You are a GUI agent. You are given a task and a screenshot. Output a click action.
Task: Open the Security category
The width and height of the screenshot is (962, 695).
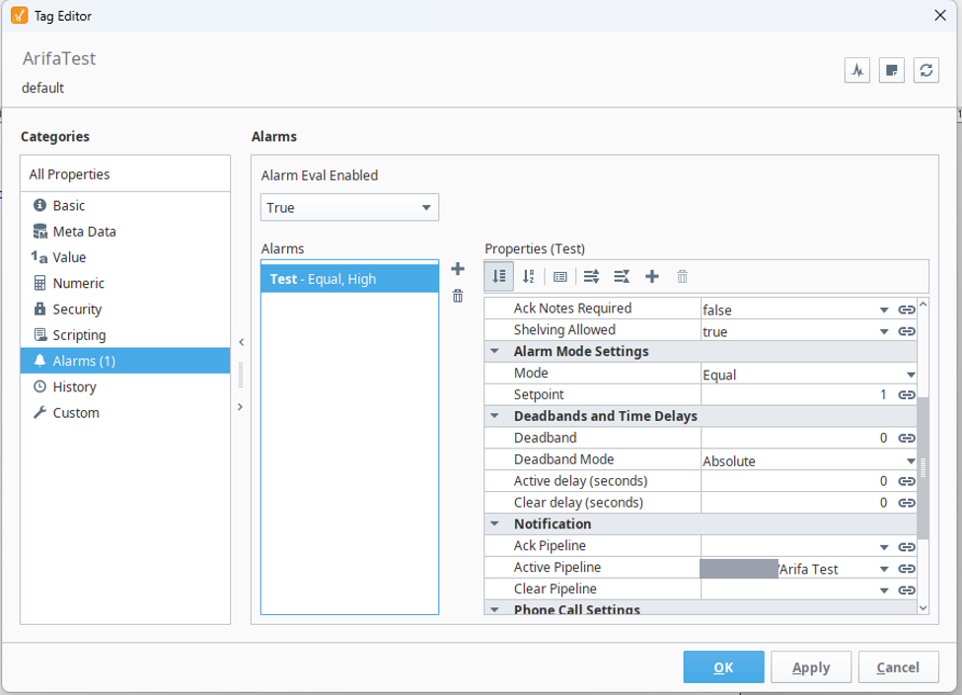pos(125,309)
